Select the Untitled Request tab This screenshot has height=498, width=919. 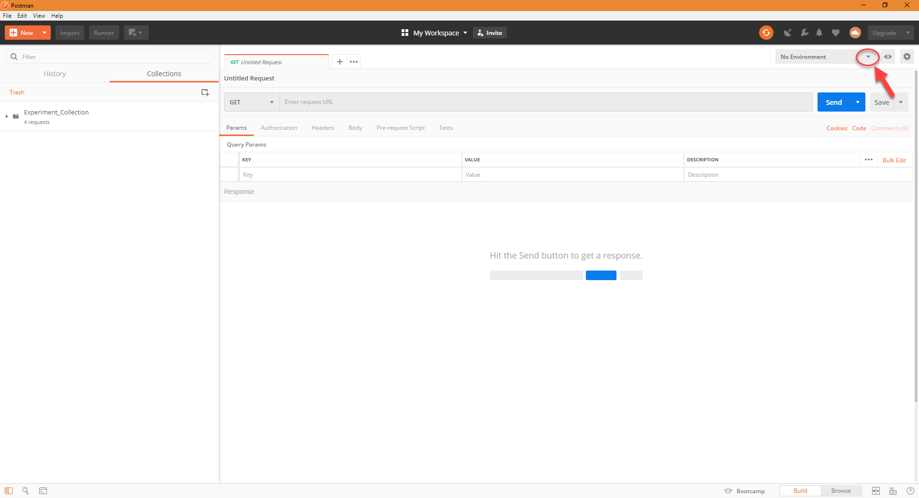coord(276,62)
